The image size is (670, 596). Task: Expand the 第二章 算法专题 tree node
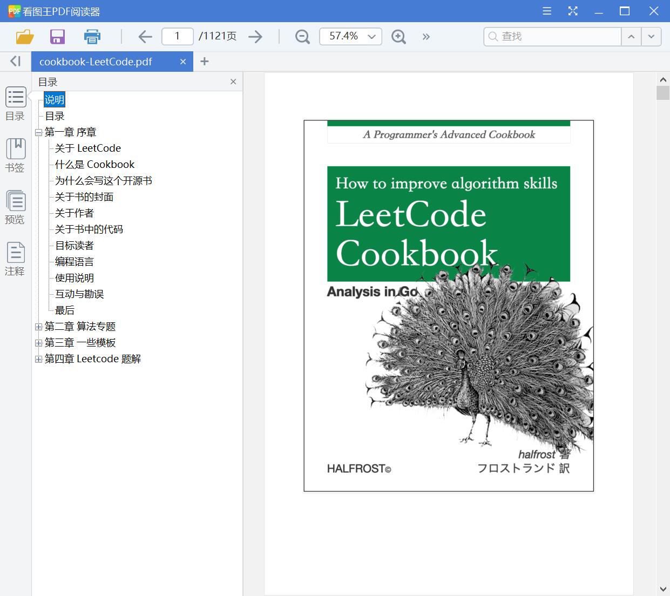pos(39,327)
